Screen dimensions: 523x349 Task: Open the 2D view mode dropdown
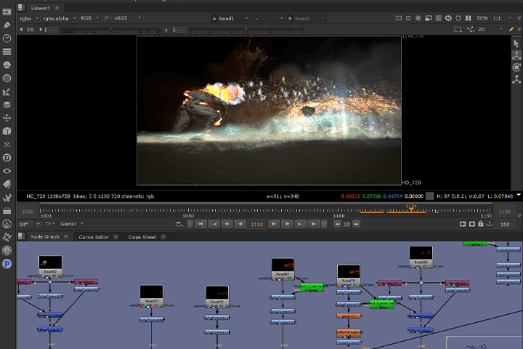tap(490, 29)
